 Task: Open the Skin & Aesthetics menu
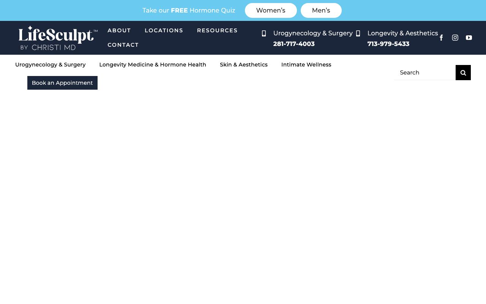[244, 65]
